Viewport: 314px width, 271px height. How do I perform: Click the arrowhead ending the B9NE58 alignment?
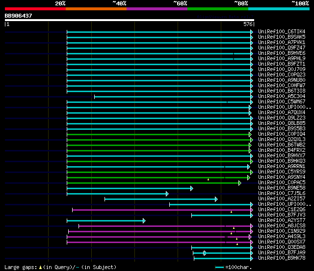[192, 188]
